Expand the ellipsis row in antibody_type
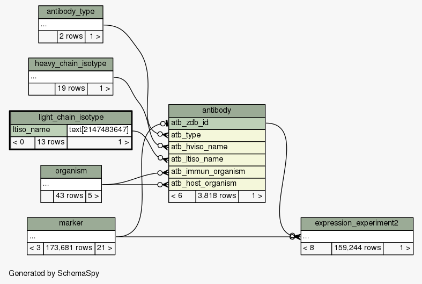422x284 pixels. coord(71,25)
